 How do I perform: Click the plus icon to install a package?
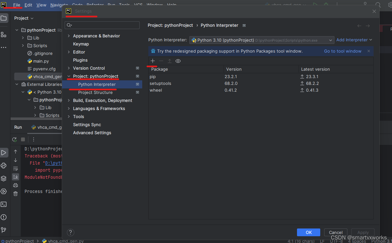(x=153, y=61)
